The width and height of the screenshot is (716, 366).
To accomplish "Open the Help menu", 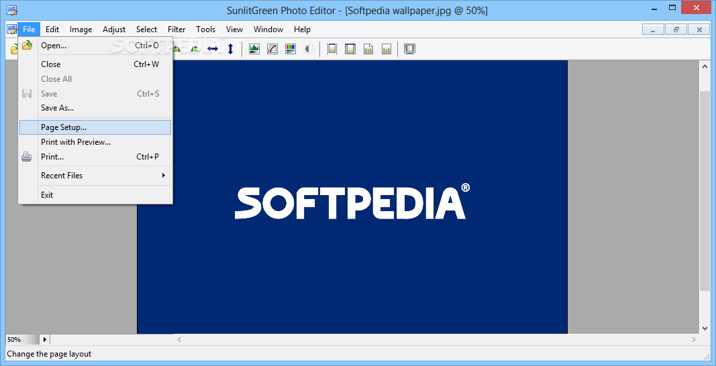I will click(302, 29).
